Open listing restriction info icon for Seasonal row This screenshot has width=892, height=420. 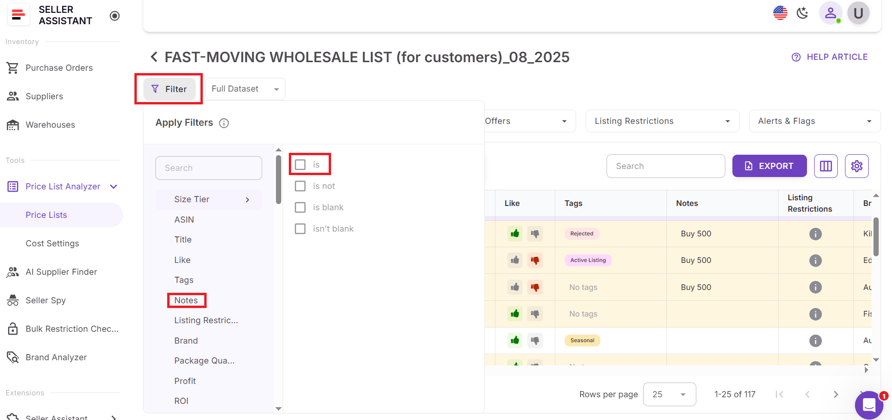click(815, 341)
